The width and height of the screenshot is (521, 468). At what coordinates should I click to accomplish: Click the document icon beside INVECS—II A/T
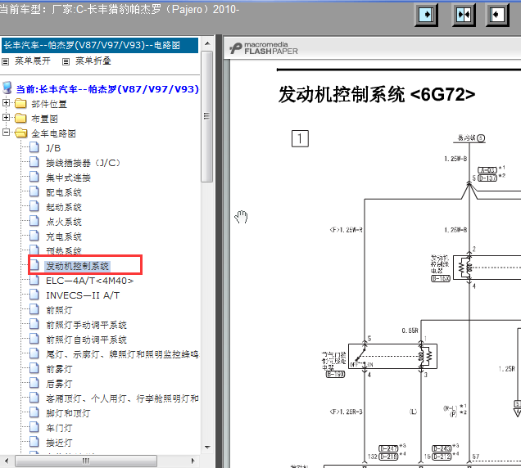(34, 295)
